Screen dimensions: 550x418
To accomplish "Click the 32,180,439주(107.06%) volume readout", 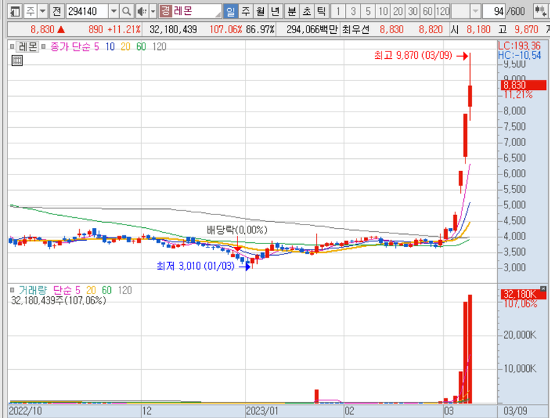I will click(x=59, y=300).
